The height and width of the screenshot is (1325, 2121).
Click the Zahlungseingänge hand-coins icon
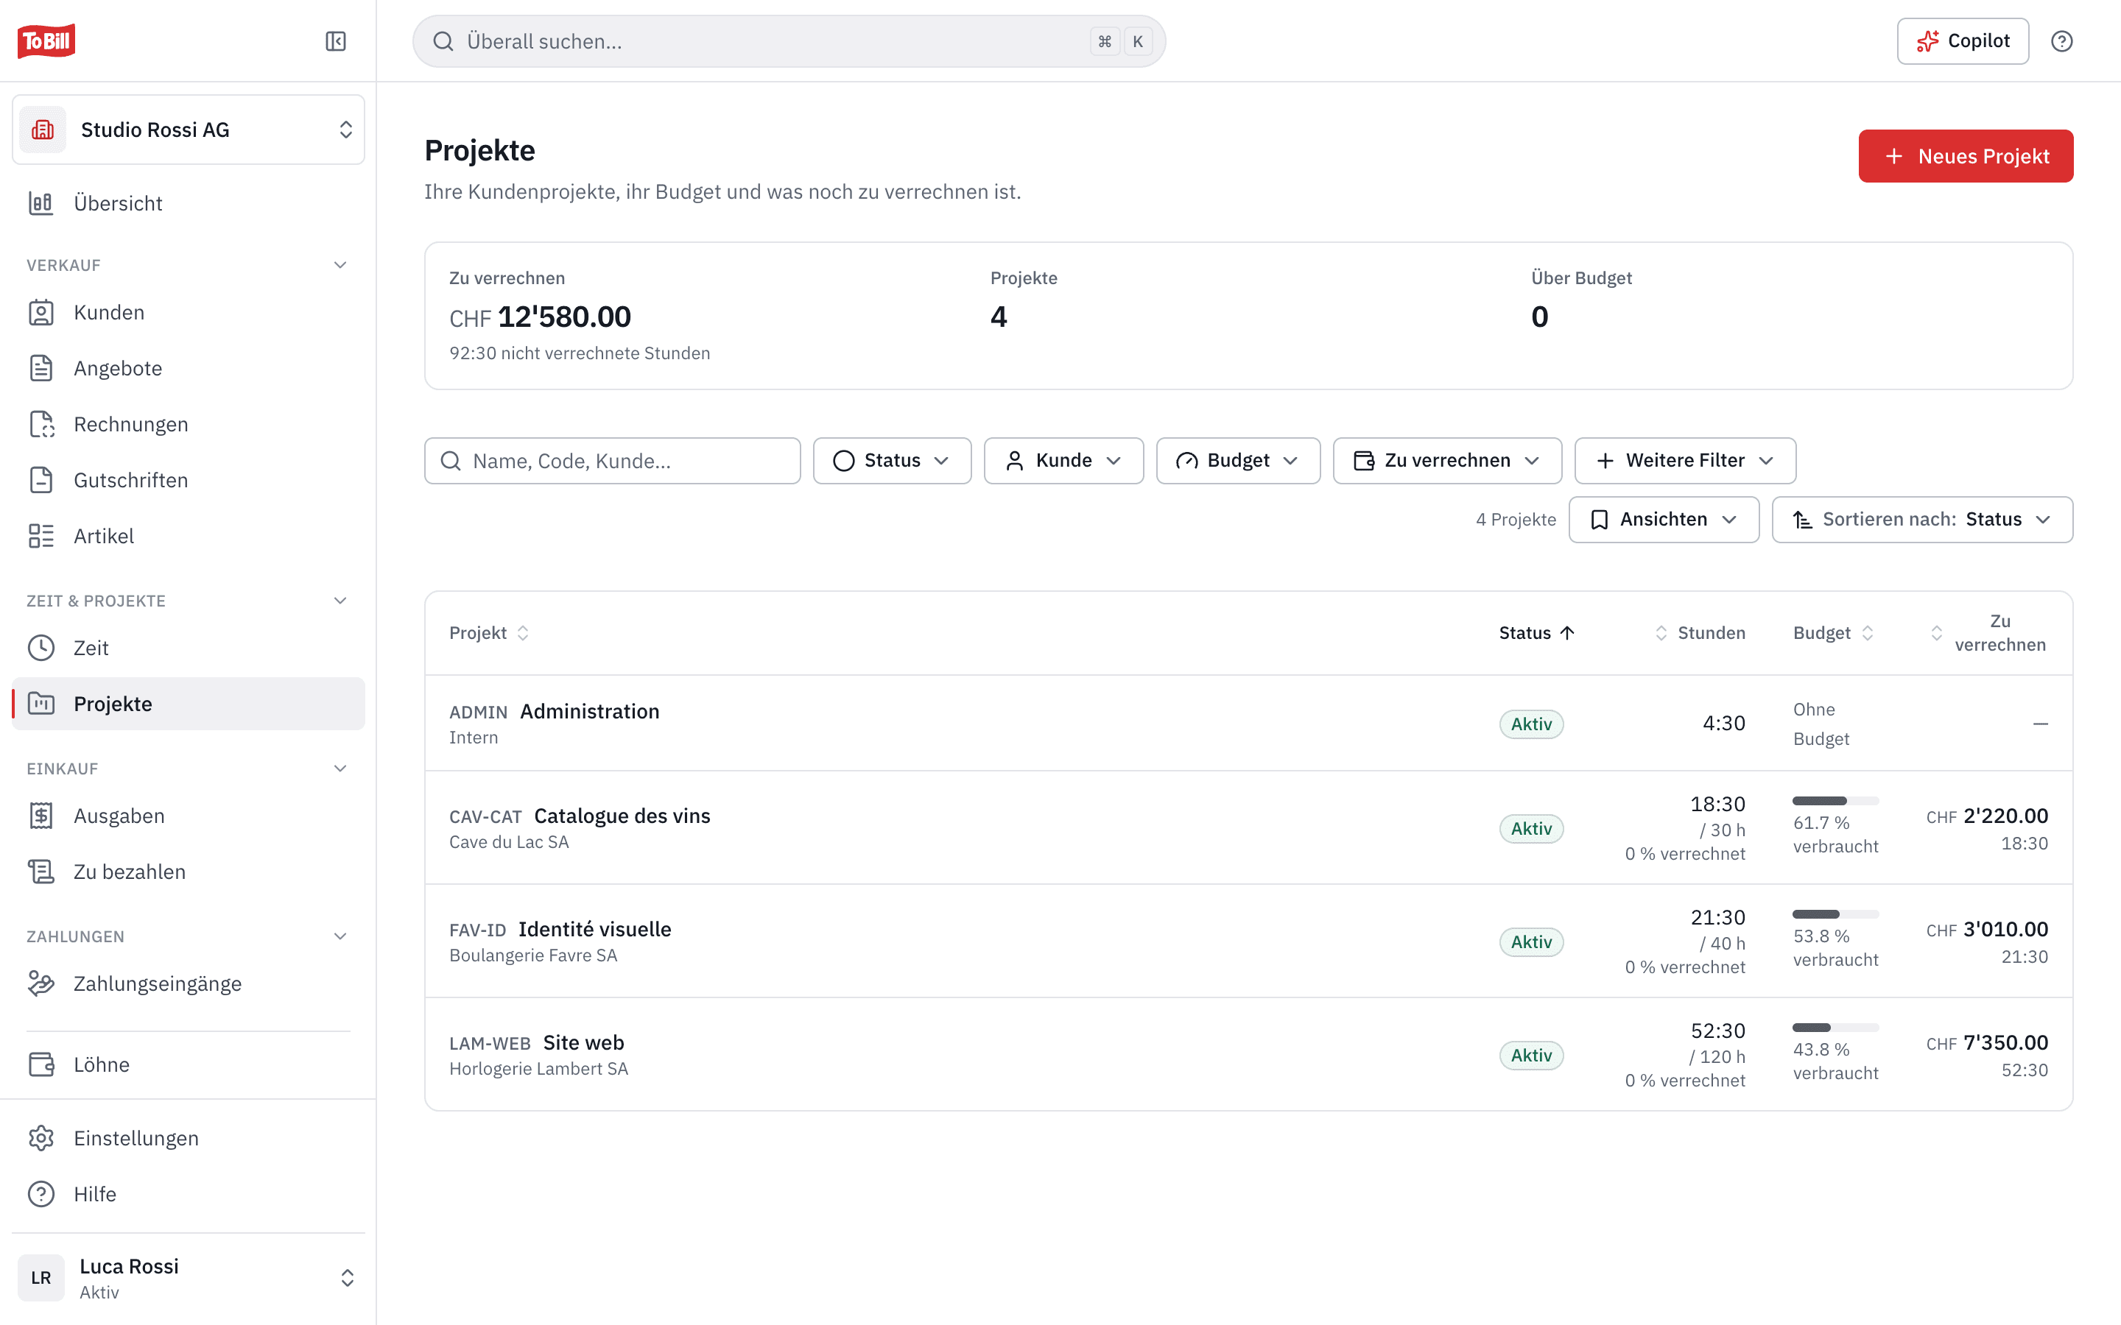[41, 984]
